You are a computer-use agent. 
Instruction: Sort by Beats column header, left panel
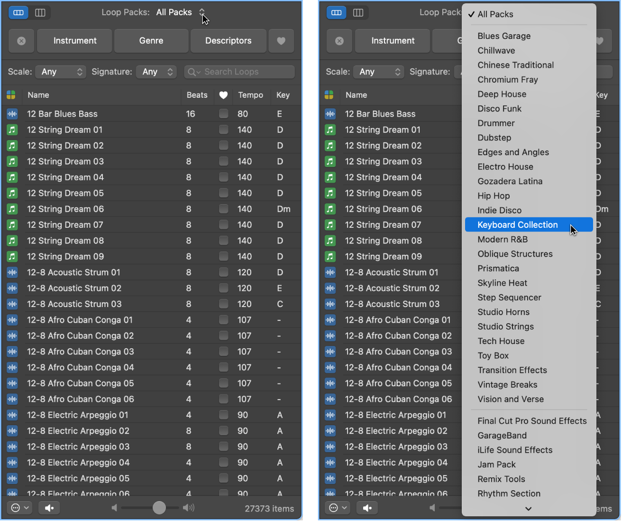(197, 95)
